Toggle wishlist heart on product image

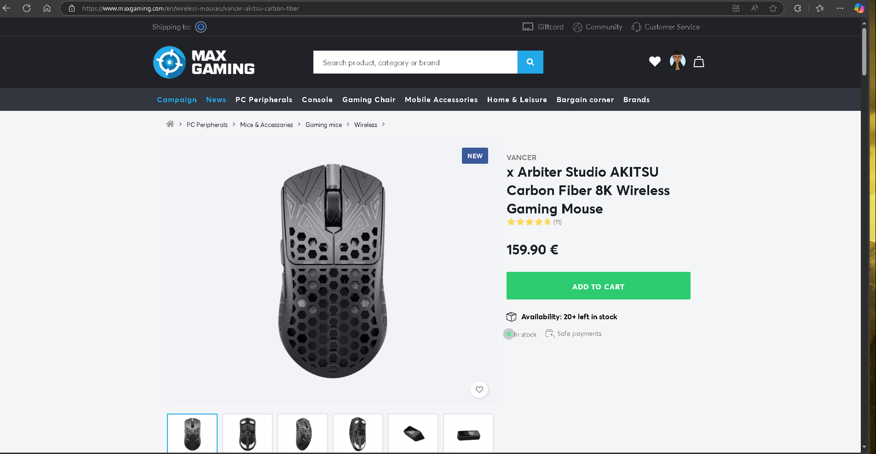pos(479,390)
